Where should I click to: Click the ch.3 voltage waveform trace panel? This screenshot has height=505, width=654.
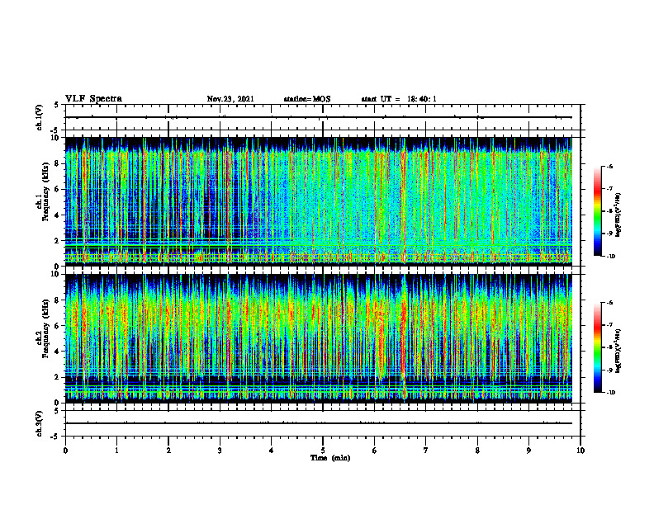point(323,423)
